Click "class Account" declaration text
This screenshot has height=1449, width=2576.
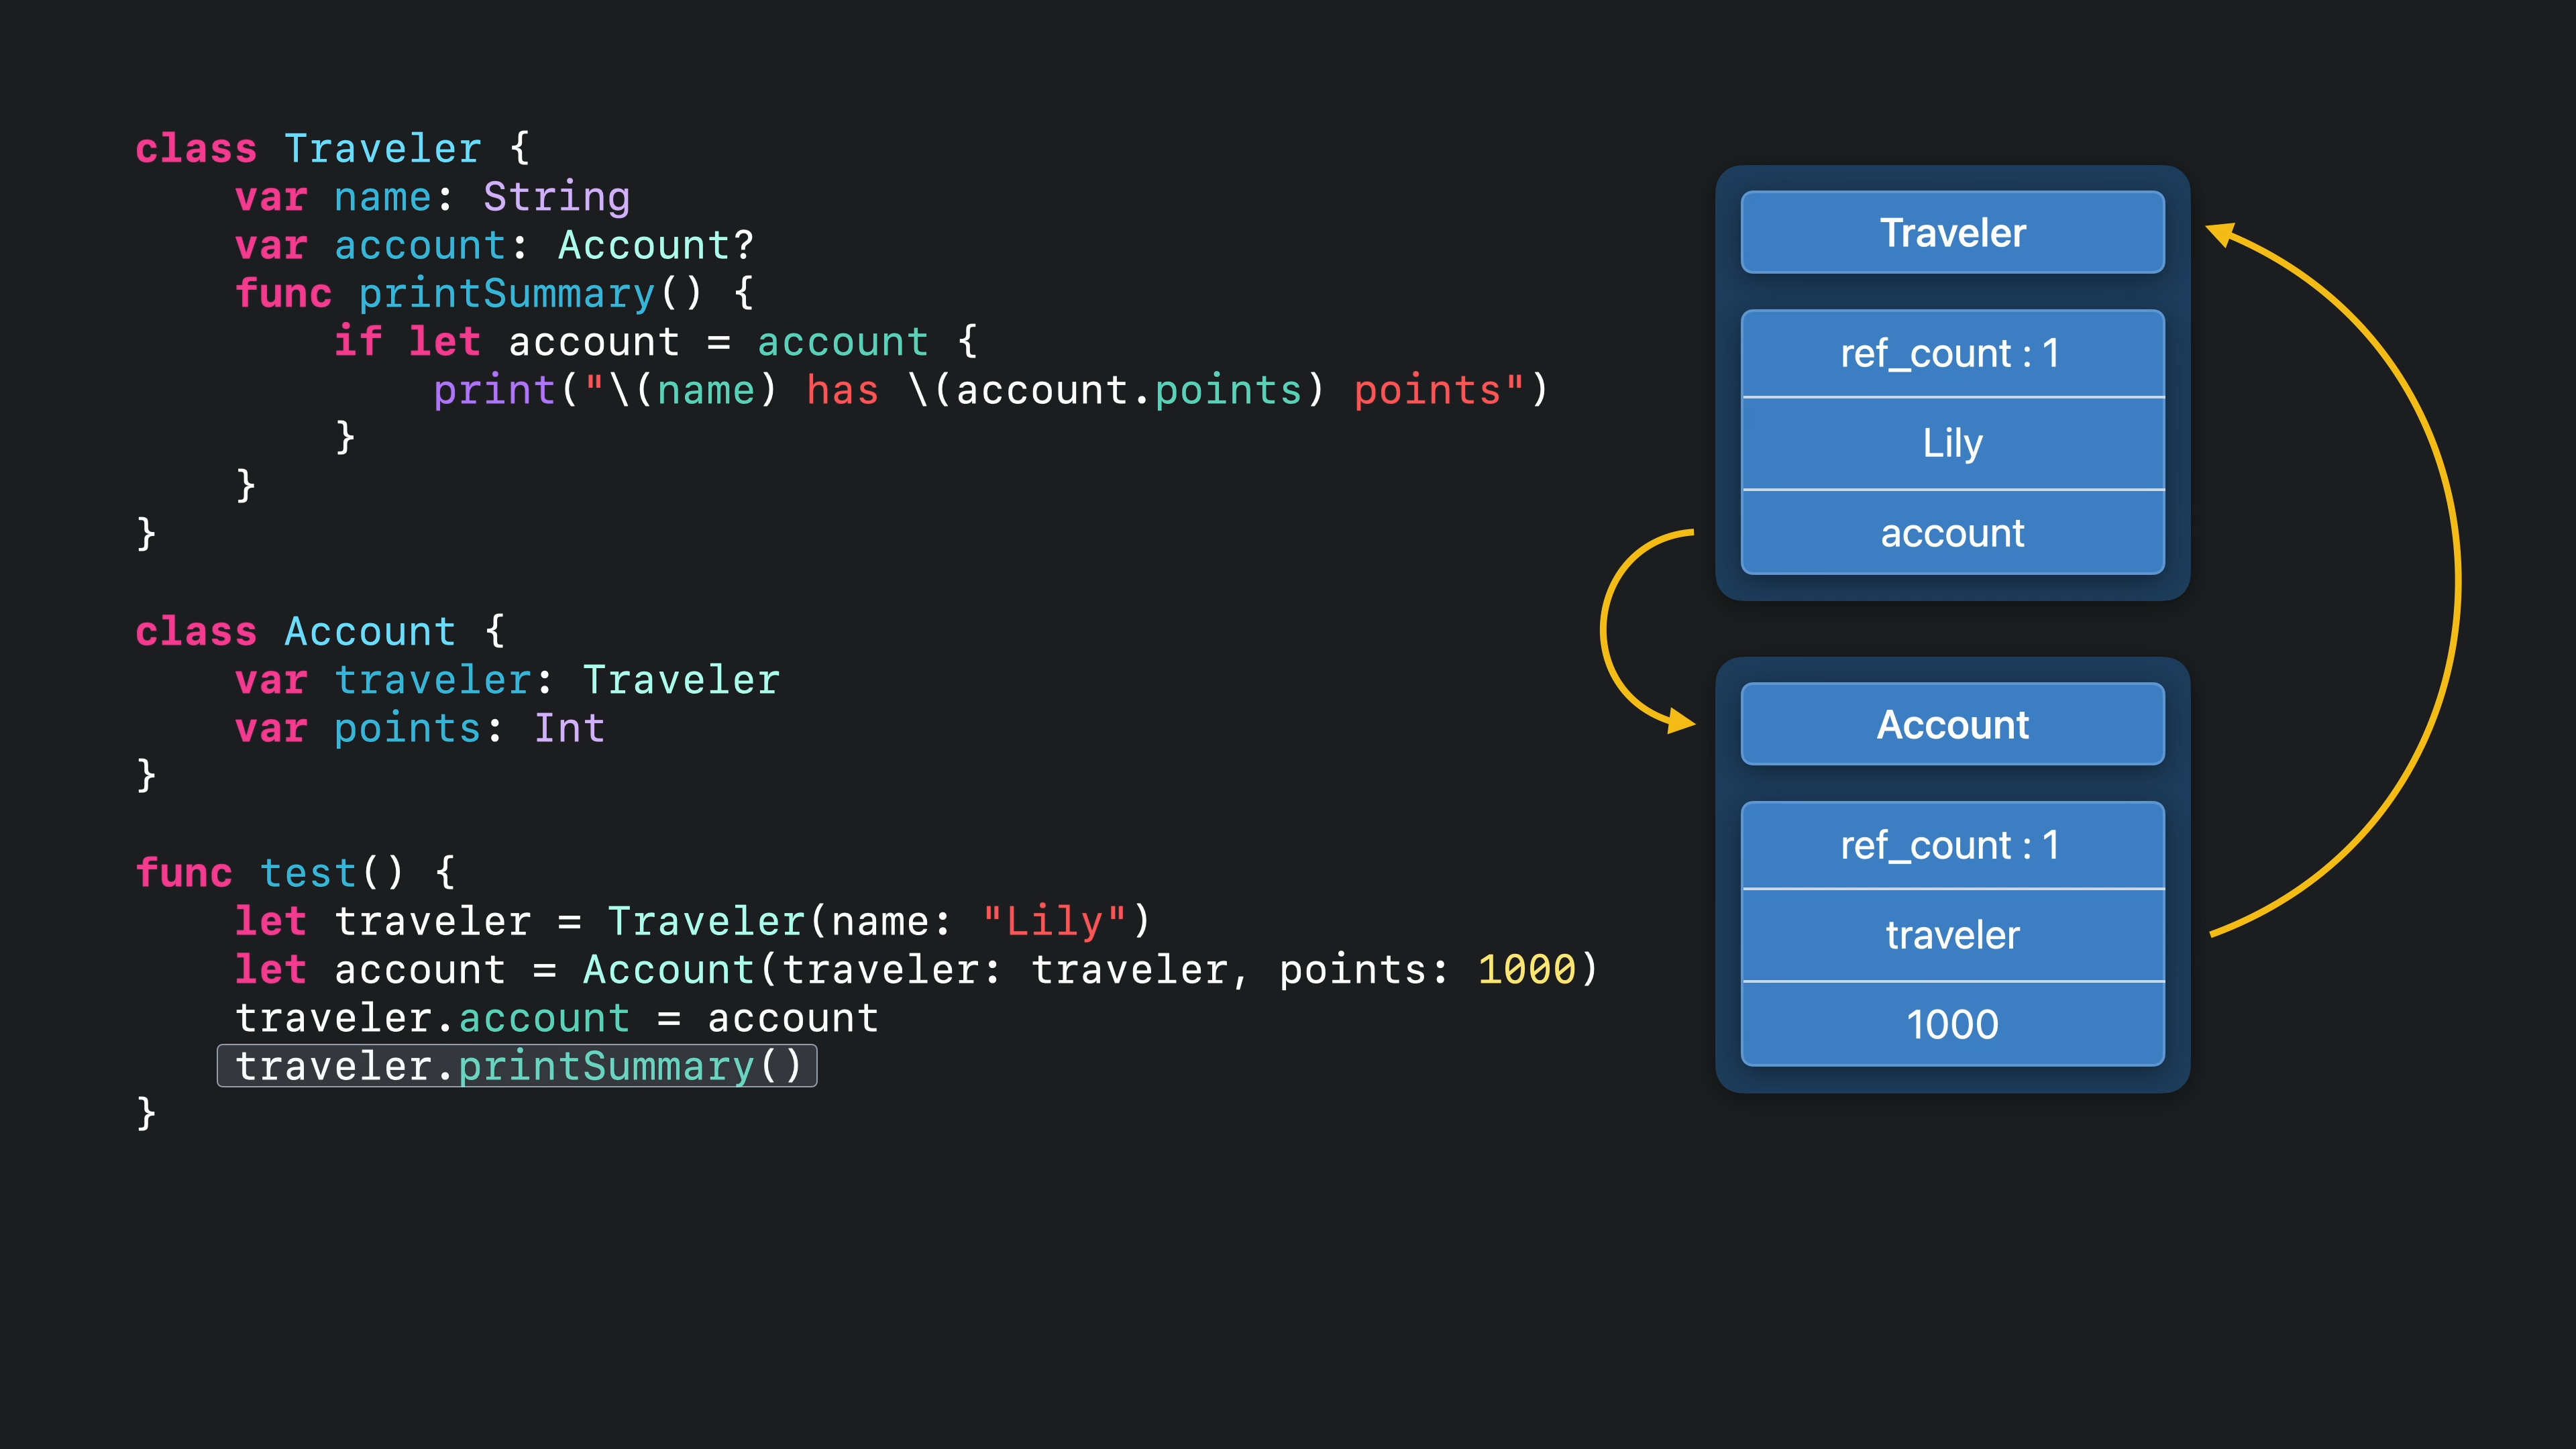(x=296, y=632)
